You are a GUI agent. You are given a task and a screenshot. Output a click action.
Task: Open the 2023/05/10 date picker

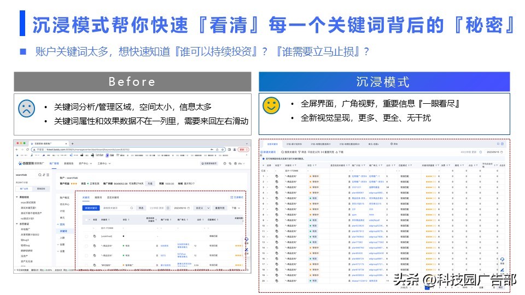tap(182, 208)
